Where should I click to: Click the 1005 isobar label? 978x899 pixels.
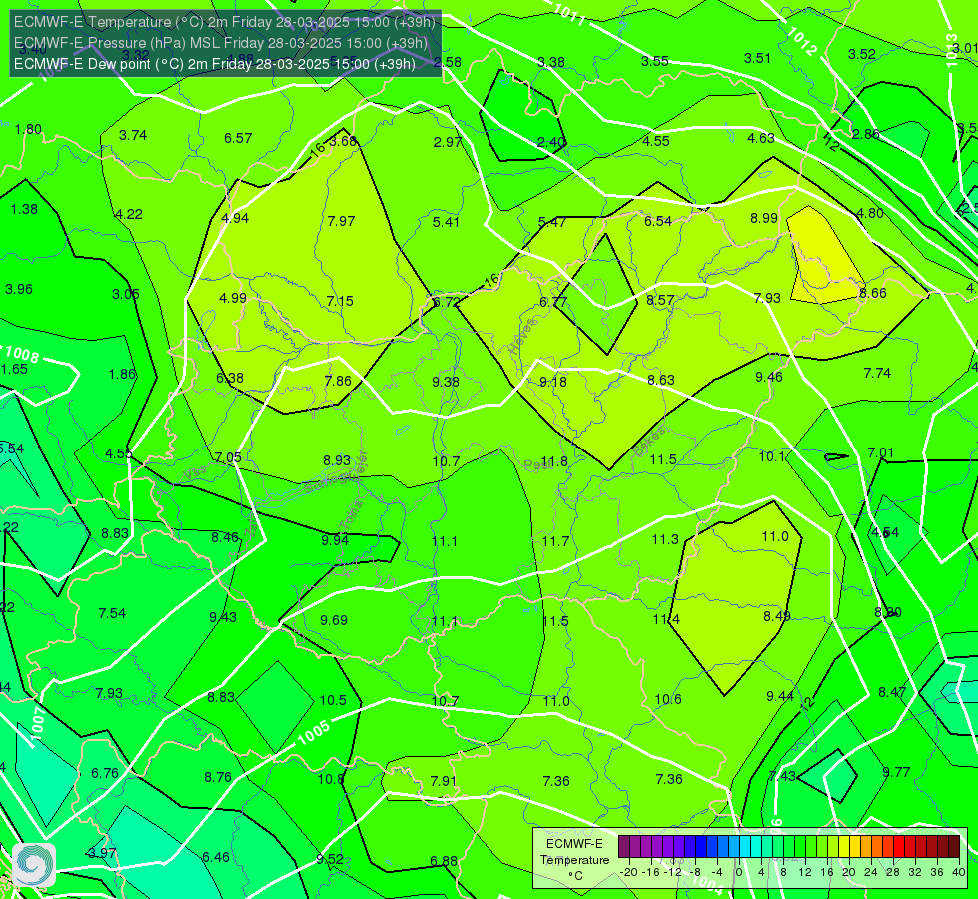point(313,732)
